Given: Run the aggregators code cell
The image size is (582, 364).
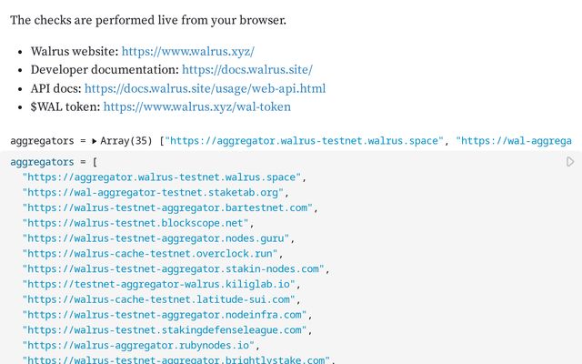Looking at the screenshot, I should [x=570, y=162].
